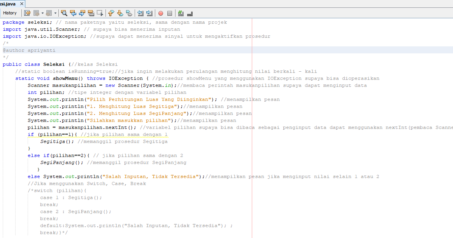The width and height of the screenshot is (453, 238).
Task: Click the Comment lines icon
Action: click(181, 13)
